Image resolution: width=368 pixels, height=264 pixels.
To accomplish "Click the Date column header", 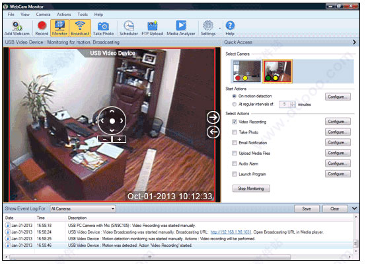I will coord(9,218).
